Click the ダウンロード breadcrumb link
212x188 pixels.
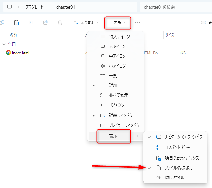tap(34, 7)
